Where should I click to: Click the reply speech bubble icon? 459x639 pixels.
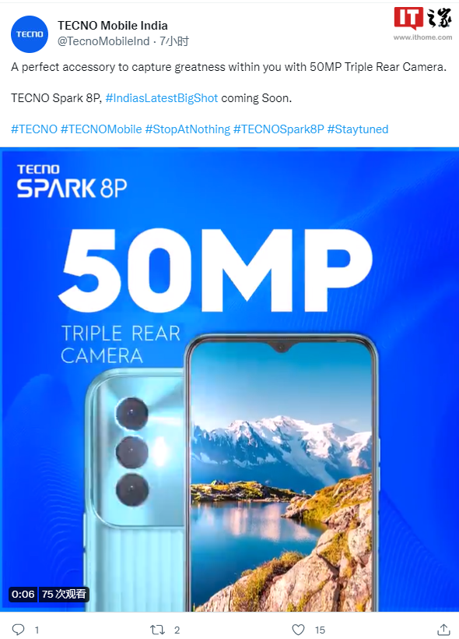(x=19, y=630)
